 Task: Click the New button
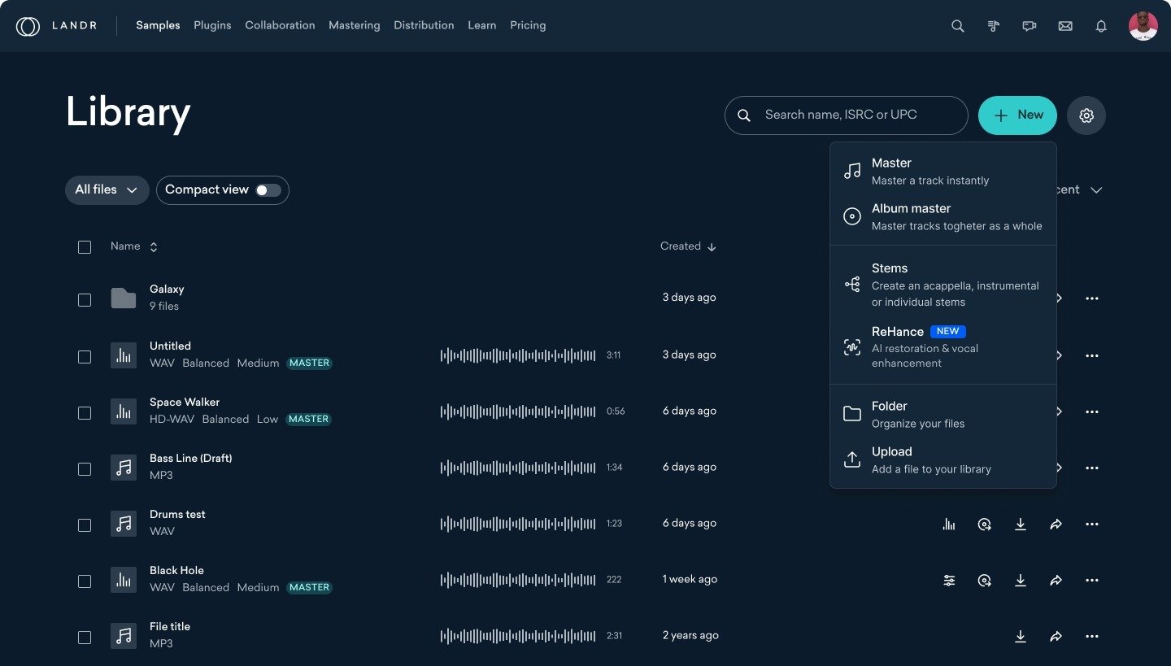coord(1017,115)
